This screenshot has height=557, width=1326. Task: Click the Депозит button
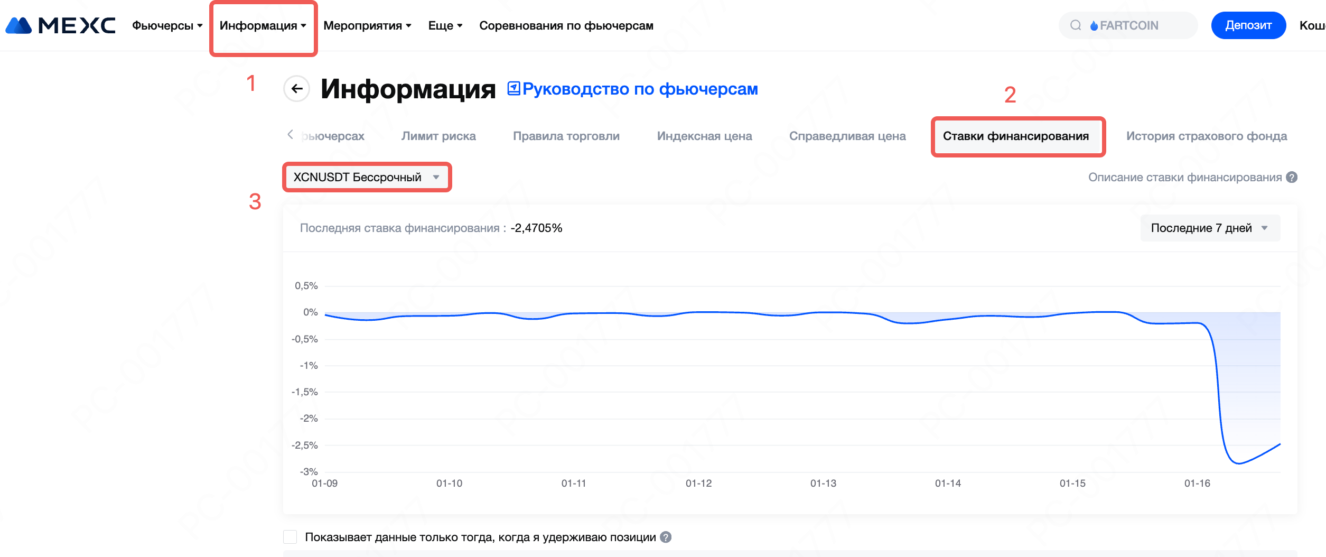click(x=1248, y=25)
